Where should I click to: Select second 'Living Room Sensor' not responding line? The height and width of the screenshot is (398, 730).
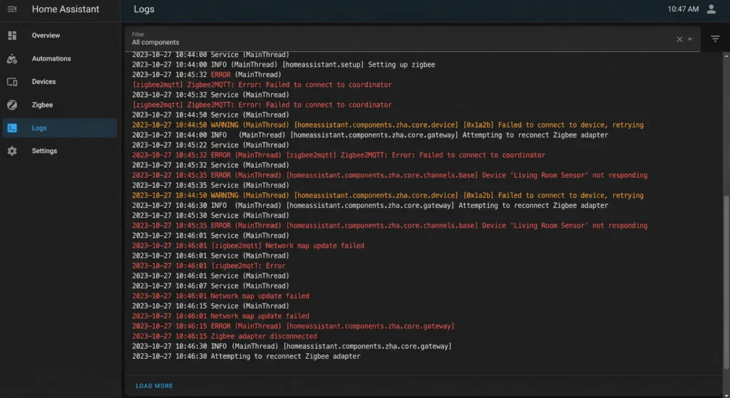(x=390, y=226)
